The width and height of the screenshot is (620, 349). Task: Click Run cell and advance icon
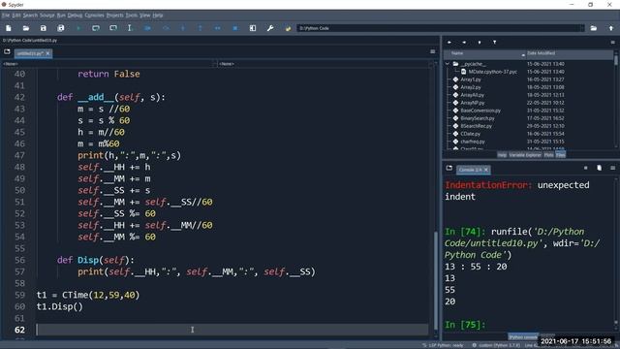click(x=113, y=28)
